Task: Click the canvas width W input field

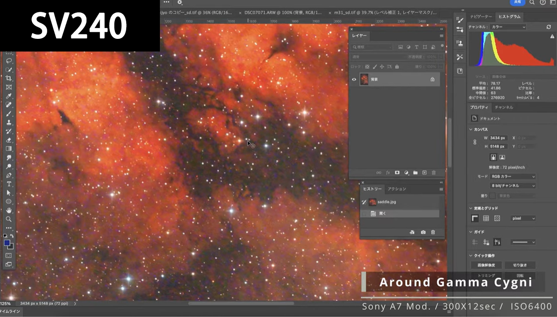Action: 498,138
